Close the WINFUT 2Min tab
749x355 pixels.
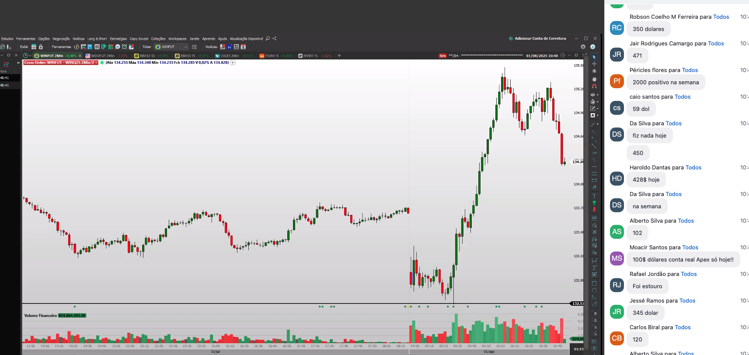[x=80, y=56]
